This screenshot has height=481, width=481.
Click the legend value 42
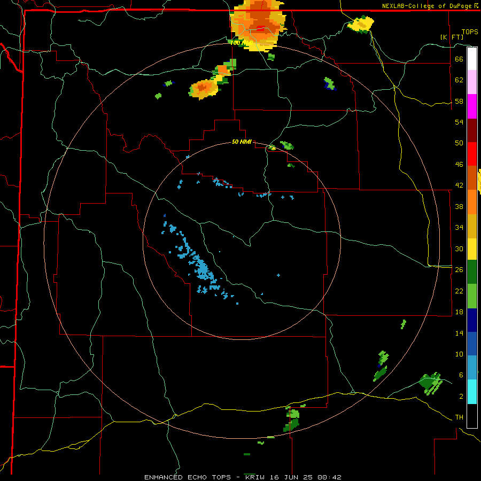(459, 185)
